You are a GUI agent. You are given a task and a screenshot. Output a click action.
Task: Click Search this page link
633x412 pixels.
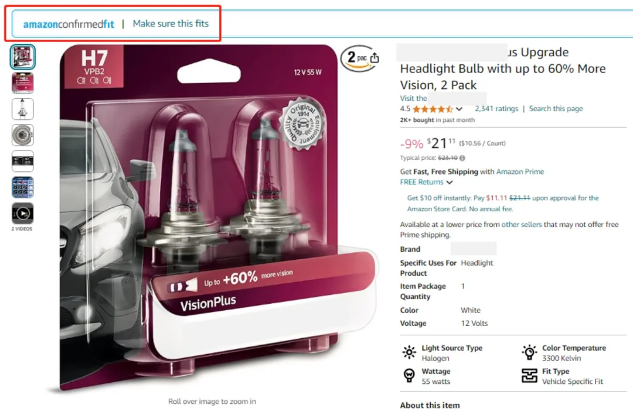(x=556, y=109)
